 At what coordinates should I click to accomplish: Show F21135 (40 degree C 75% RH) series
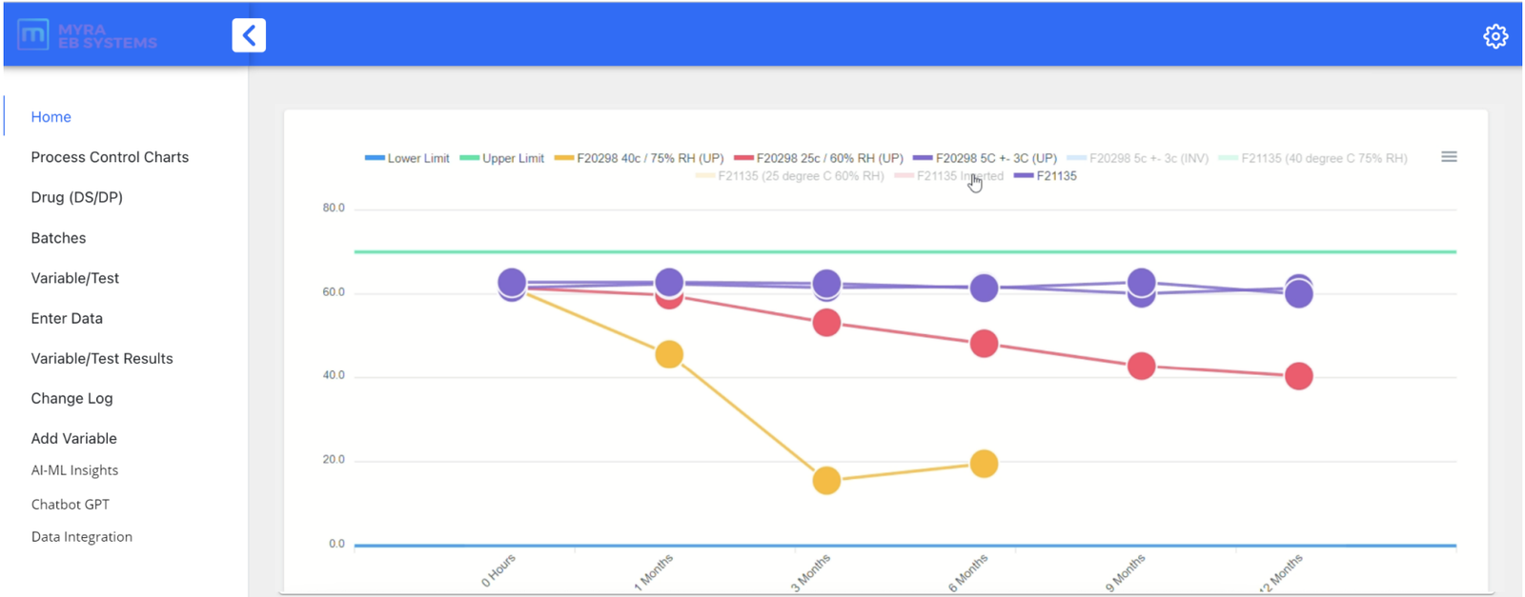pyautogui.click(x=1312, y=158)
